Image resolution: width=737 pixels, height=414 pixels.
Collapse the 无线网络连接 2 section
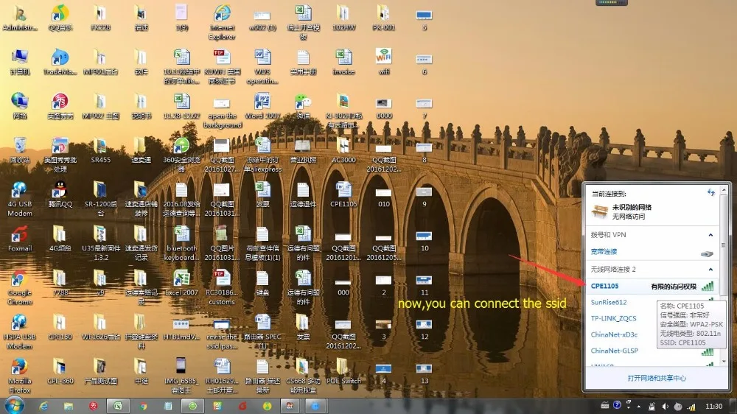[710, 270]
